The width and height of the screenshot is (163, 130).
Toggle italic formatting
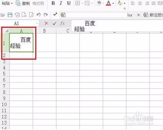click(x=61, y=3)
